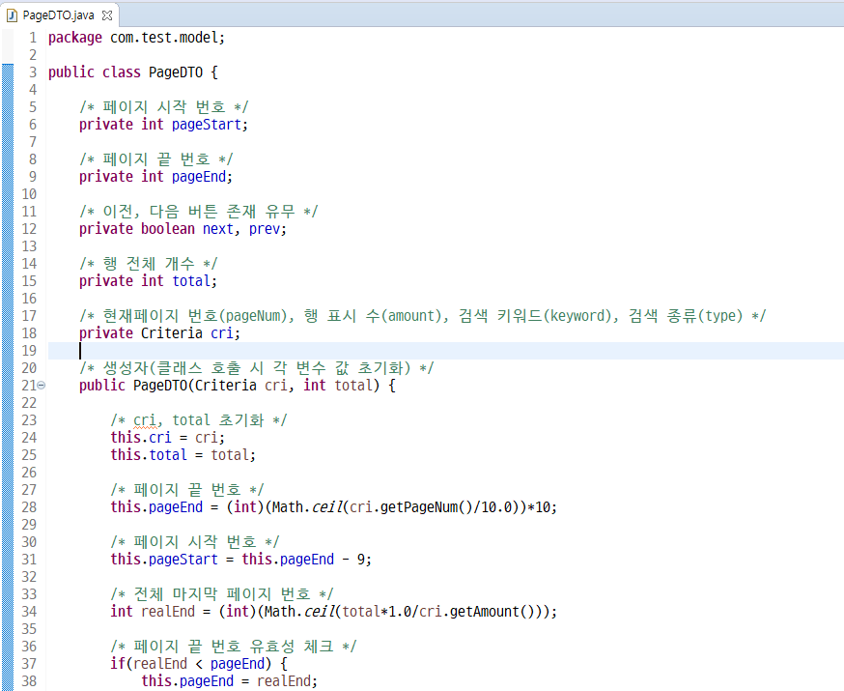Viewport: 844px width, 691px height.
Task: Click 'this.pageEnd' on line 38
Action: (x=187, y=681)
